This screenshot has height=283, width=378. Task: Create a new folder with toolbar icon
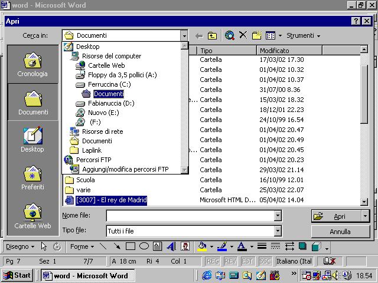coord(257,35)
